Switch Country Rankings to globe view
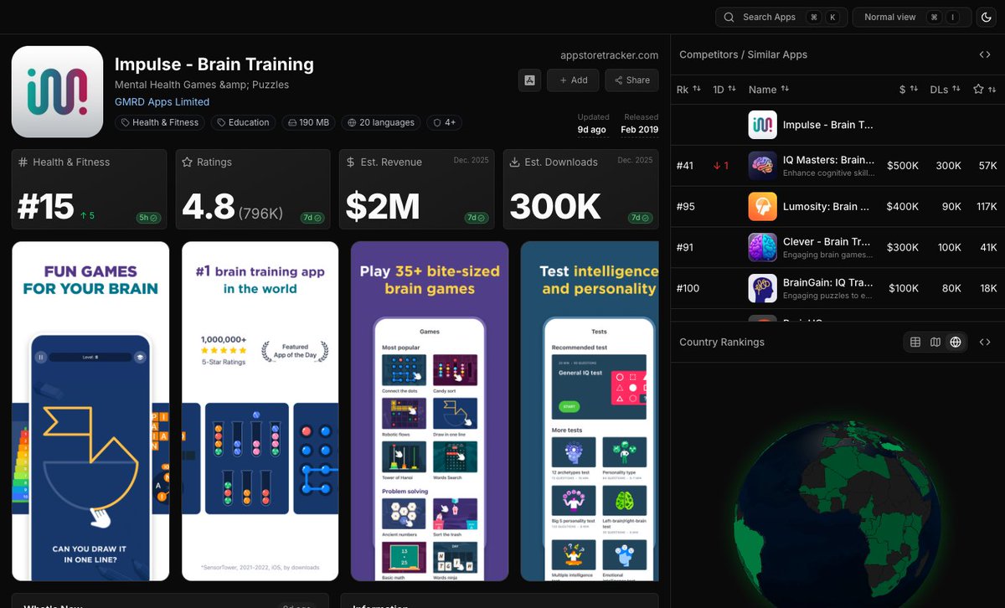The image size is (1005, 608). (x=956, y=342)
